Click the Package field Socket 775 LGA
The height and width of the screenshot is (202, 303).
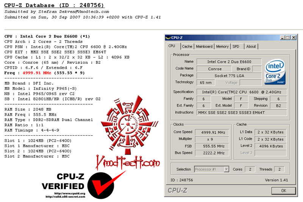(229, 76)
